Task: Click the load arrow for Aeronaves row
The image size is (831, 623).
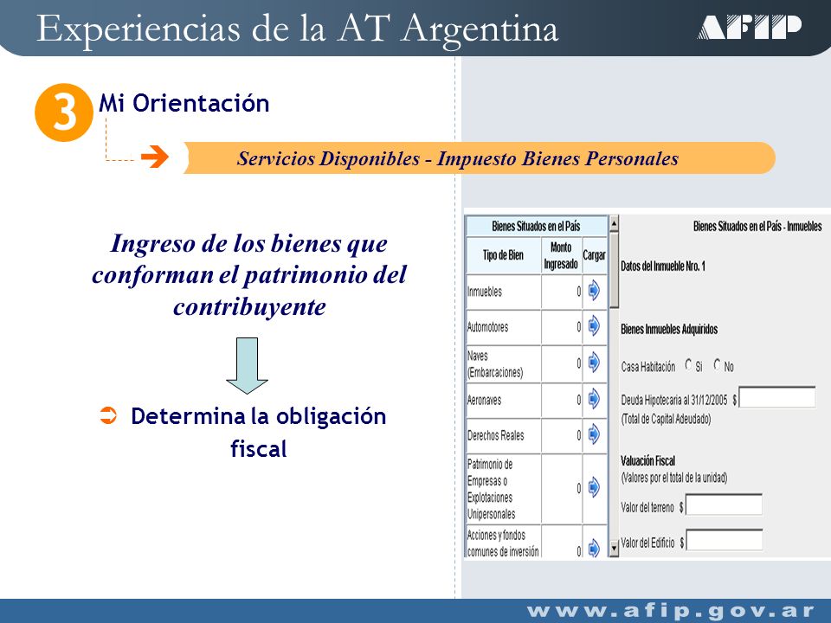Action: 594,399
